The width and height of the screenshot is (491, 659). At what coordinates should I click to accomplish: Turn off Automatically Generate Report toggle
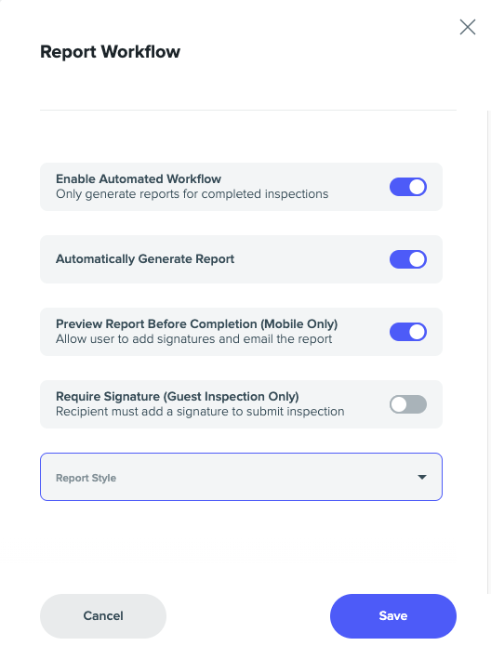click(408, 259)
